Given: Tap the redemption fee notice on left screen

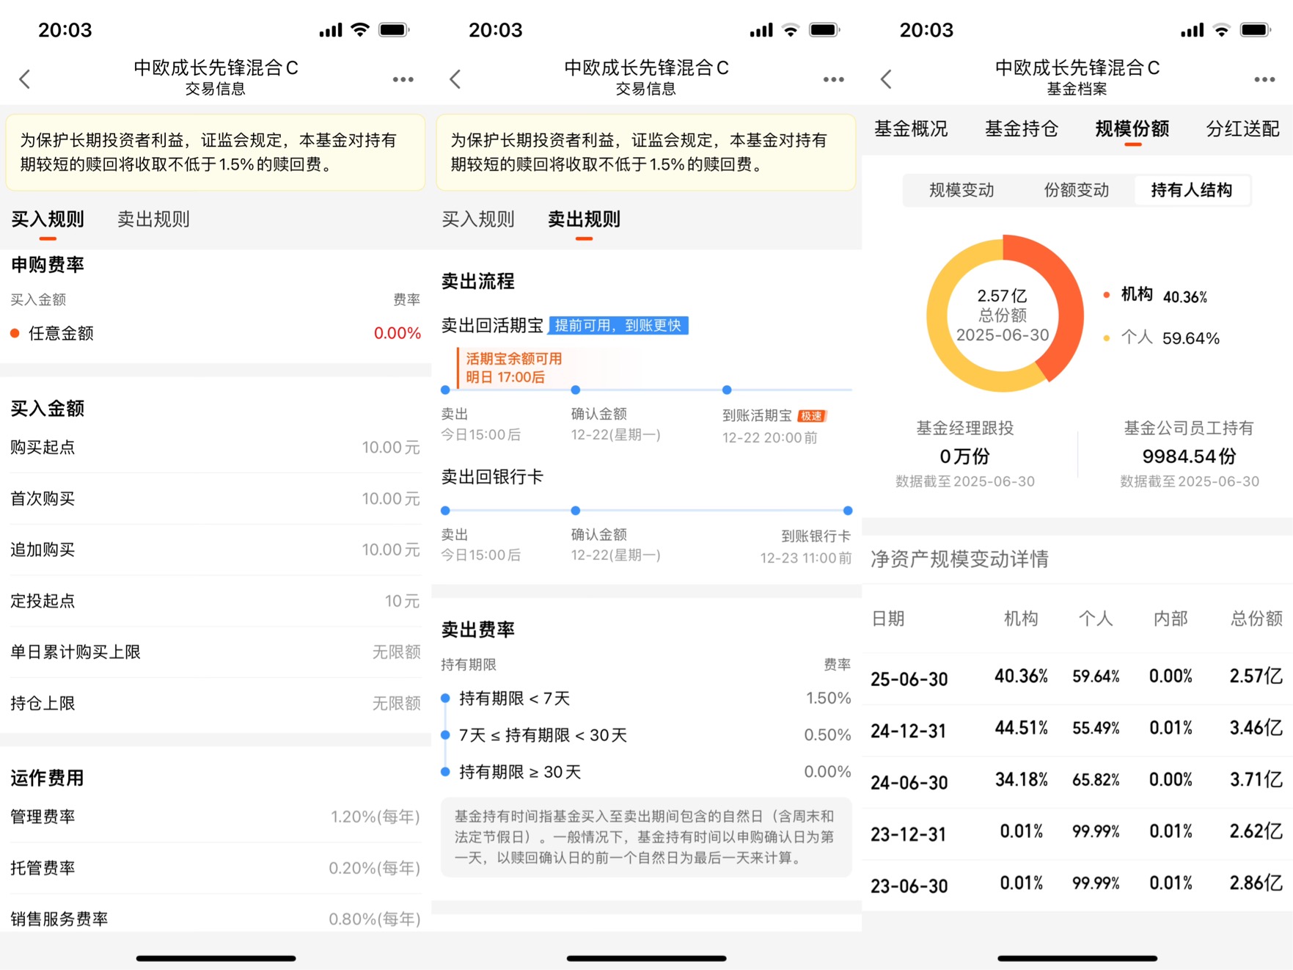Looking at the screenshot, I should (x=216, y=152).
